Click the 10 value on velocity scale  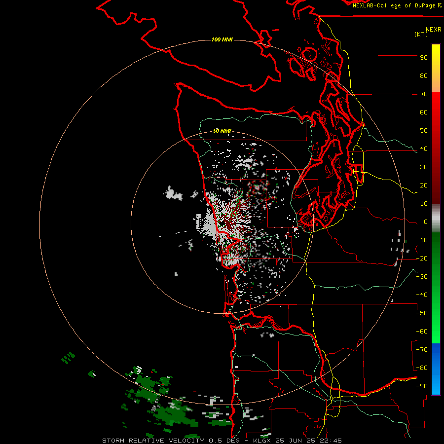pyautogui.click(x=424, y=204)
